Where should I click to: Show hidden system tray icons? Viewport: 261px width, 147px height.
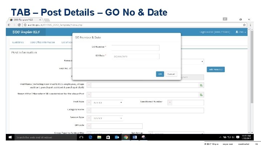[220, 137]
